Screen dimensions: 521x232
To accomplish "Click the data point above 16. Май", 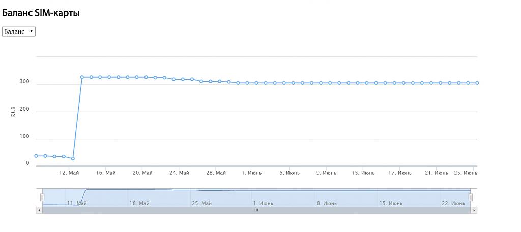I will [109, 77].
